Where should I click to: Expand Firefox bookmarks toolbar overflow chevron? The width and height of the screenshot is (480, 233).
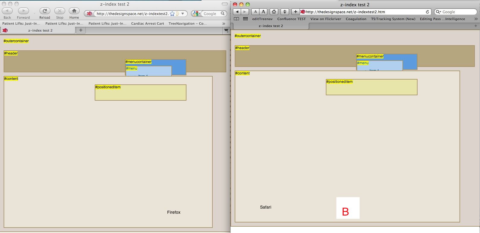[224, 24]
